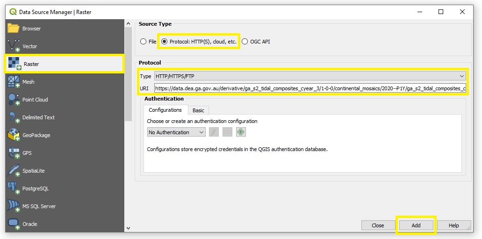Open the Delimited Text source panel
Screen dimensions: 482x239
coord(65,117)
